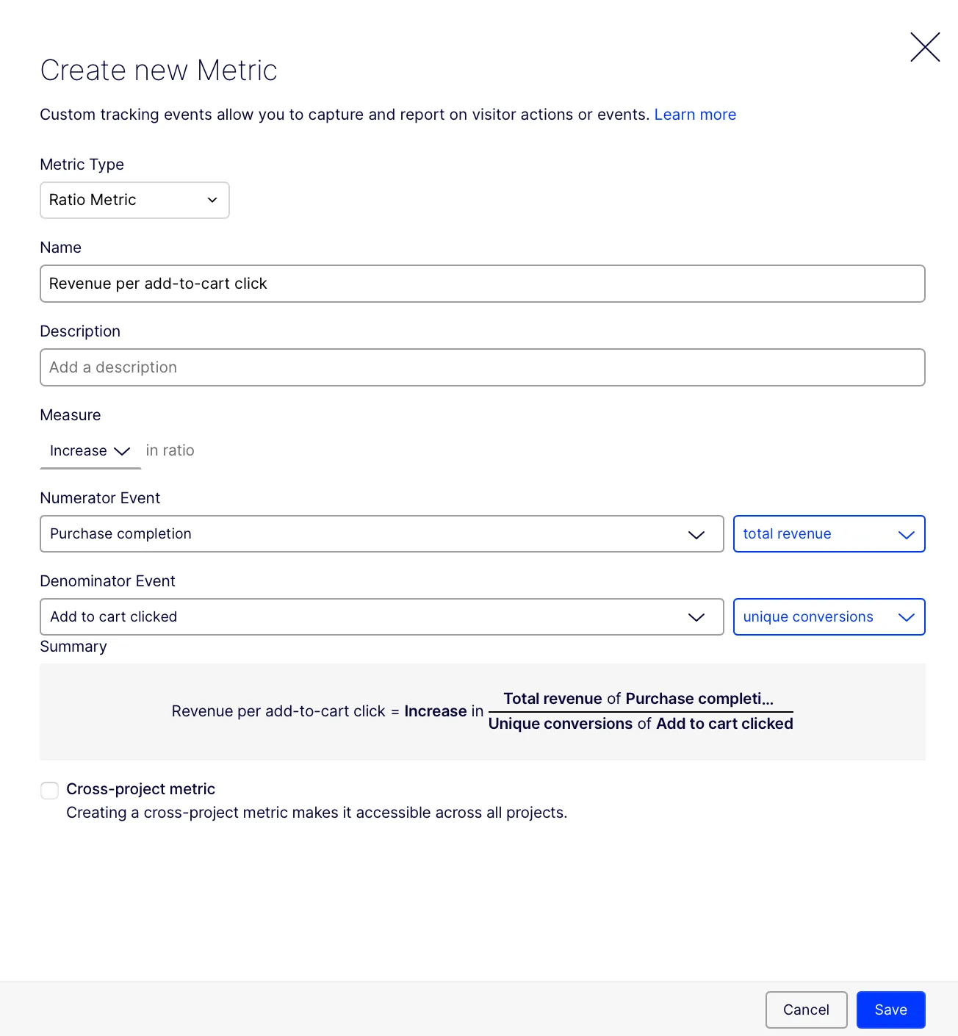Screen dimensions: 958x1036
Task: Click the 'Cross-project metric' label text
Action: click(x=140, y=789)
